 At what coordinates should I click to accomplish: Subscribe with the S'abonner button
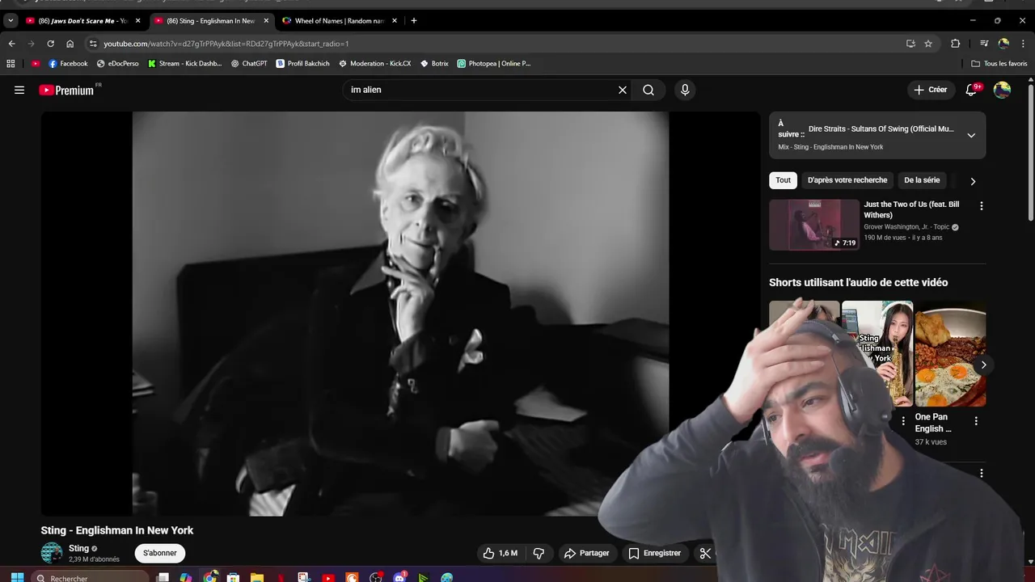(160, 553)
